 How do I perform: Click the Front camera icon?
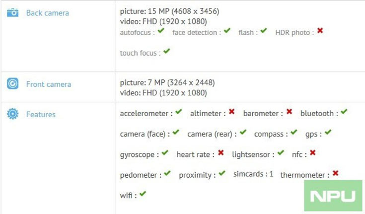tap(12, 84)
